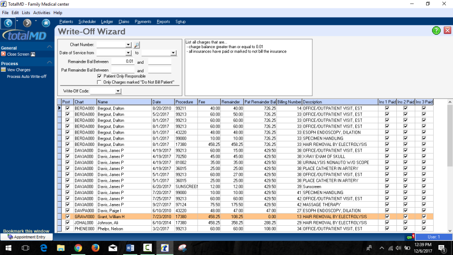Toggle the Patient Only Responsible checkbox
This screenshot has width=453, height=255.
(100, 76)
